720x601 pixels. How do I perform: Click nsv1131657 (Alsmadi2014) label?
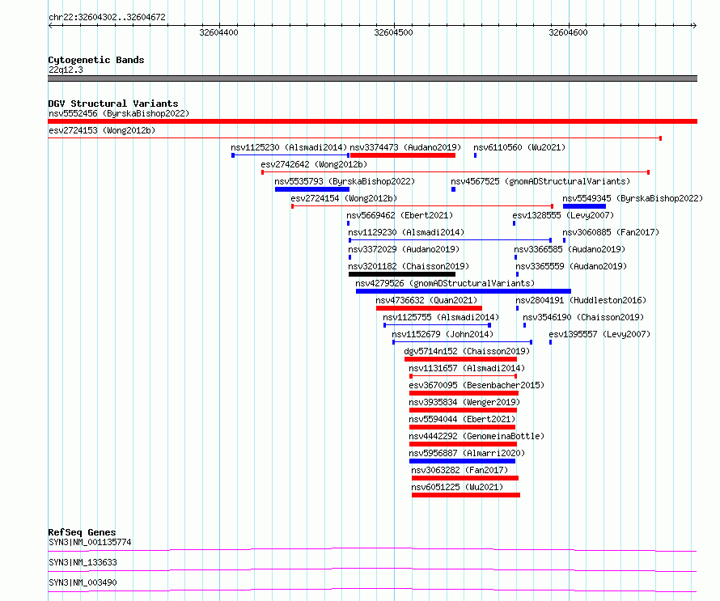tap(467, 368)
